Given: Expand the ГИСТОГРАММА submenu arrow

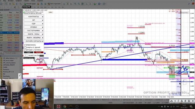Looking at the screenshot, I should coord(43,31).
